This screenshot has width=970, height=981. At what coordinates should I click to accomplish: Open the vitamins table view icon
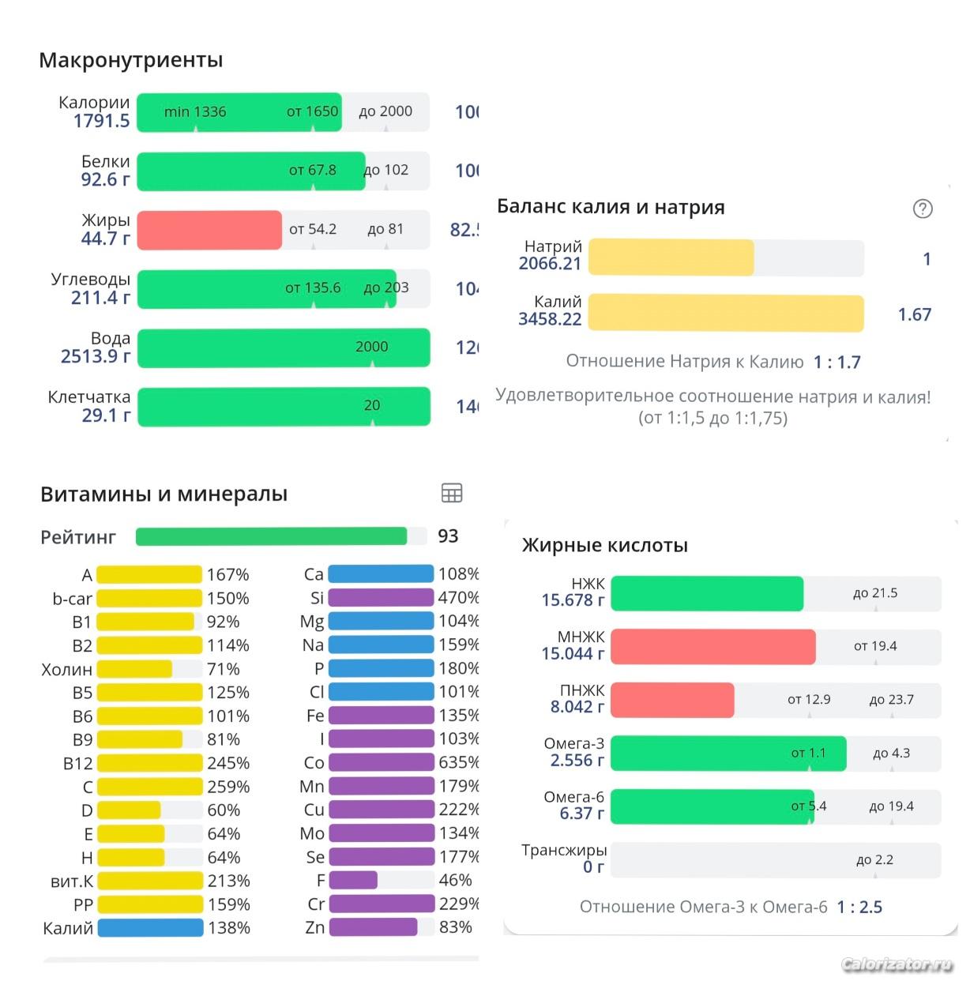tap(451, 494)
